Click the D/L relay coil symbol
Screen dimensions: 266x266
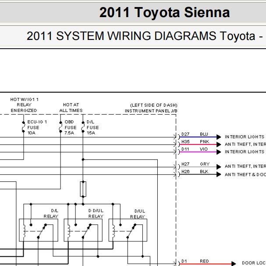click(24, 231)
